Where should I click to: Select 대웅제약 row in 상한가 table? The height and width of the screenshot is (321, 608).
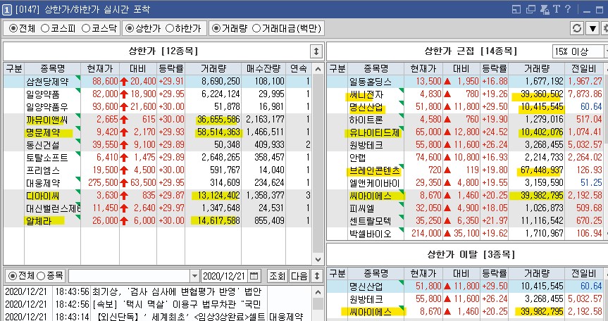coord(158,183)
